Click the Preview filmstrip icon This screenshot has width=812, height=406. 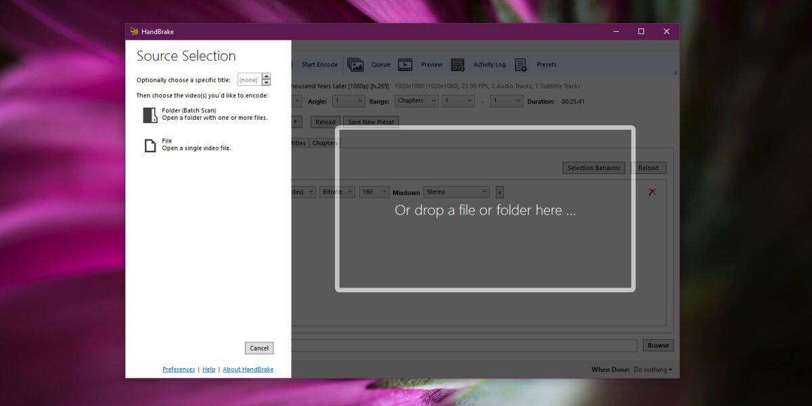(405, 64)
